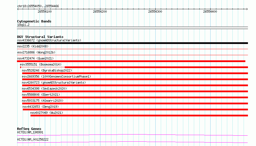Open variant nsv4336672 (gnomADStructuralVariants) label

point(49,40)
